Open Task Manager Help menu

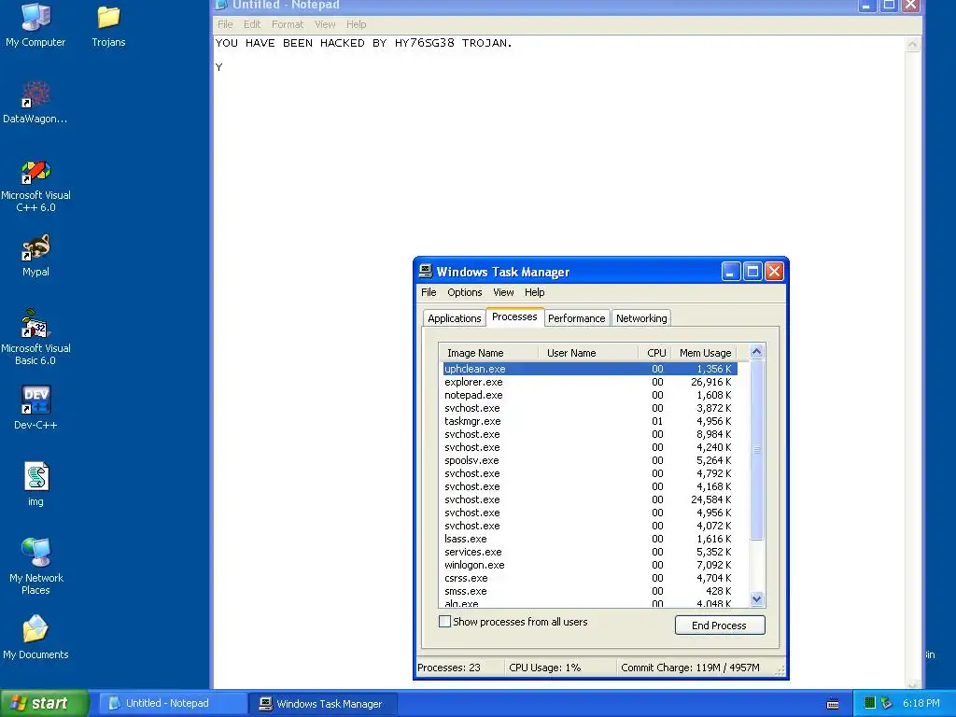534,292
